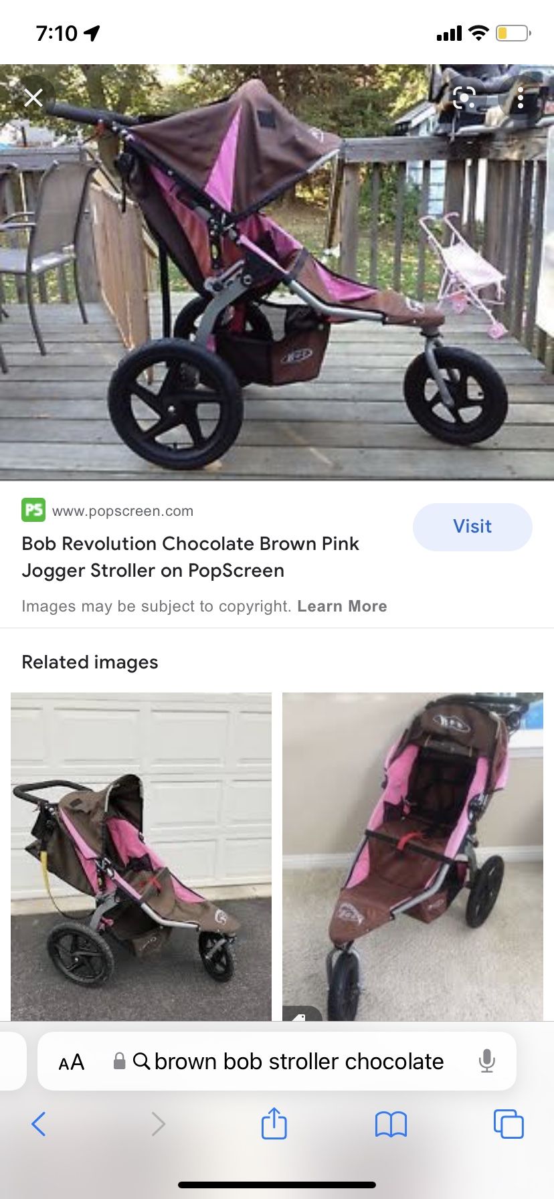Show open tabs with tabs icon

point(509,1124)
